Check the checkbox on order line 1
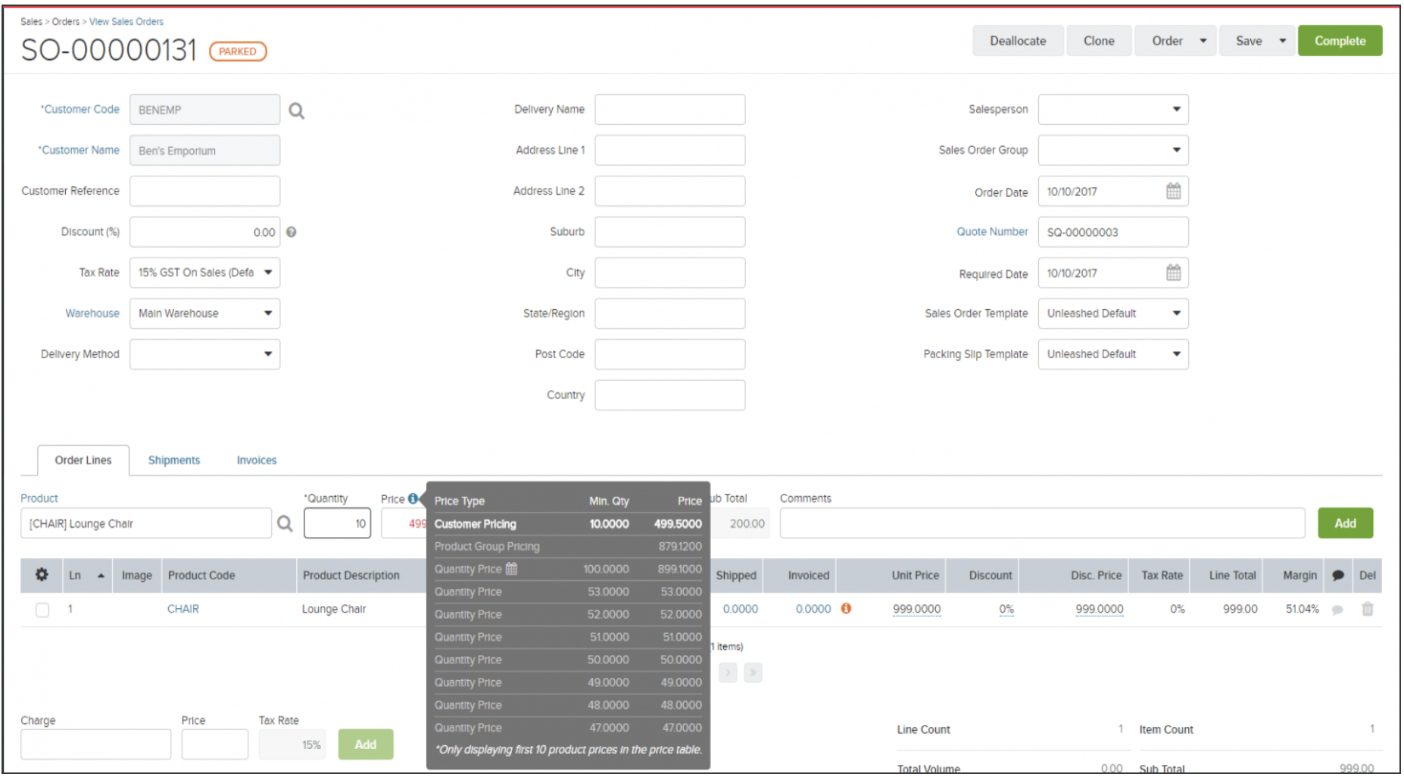Screen dimensions: 1404x777 pos(42,609)
